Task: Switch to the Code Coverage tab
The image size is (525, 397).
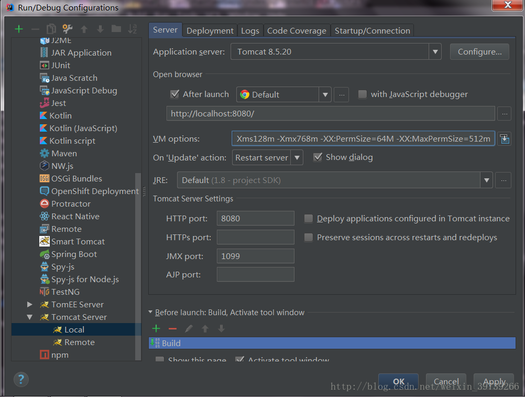Action: [297, 31]
